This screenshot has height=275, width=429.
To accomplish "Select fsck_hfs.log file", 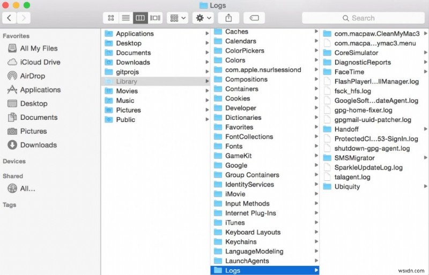I will click(x=375, y=91).
